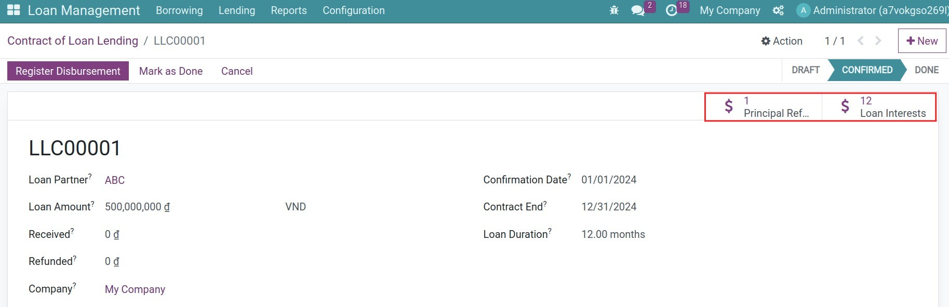This screenshot has height=307, width=949.
Task: Open the ABC loan partner link
Action: click(x=115, y=180)
